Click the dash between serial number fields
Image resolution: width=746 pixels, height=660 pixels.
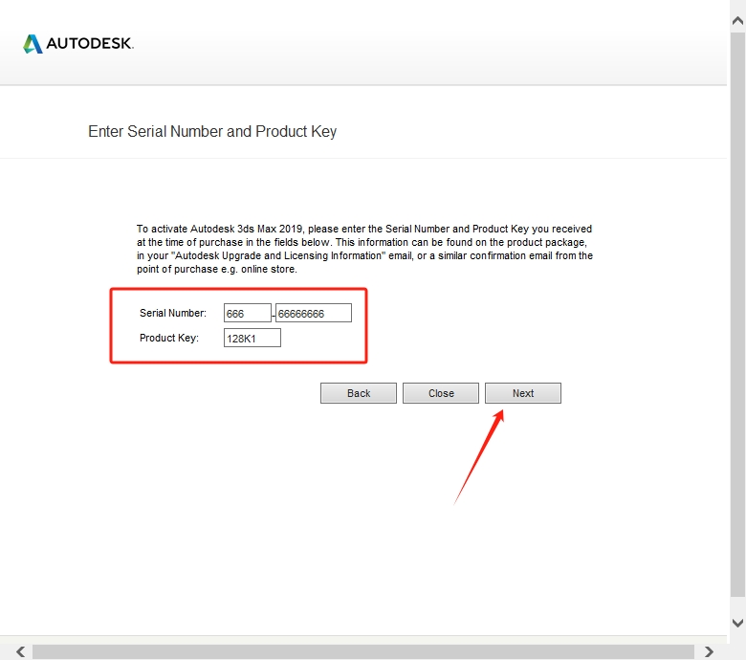[x=274, y=314]
